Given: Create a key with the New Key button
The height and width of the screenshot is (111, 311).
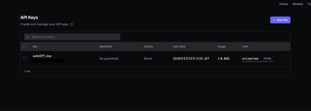Looking at the screenshot, I should pyautogui.click(x=280, y=20).
